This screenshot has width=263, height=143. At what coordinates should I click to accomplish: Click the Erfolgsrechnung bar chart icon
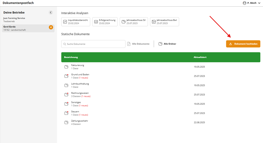(96, 22)
